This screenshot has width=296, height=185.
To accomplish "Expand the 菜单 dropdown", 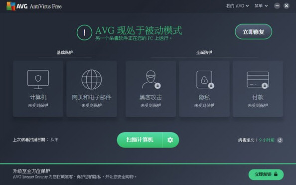I will click(261, 6).
